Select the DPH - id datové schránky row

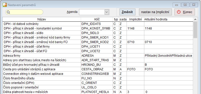click(x=98, y=24)
